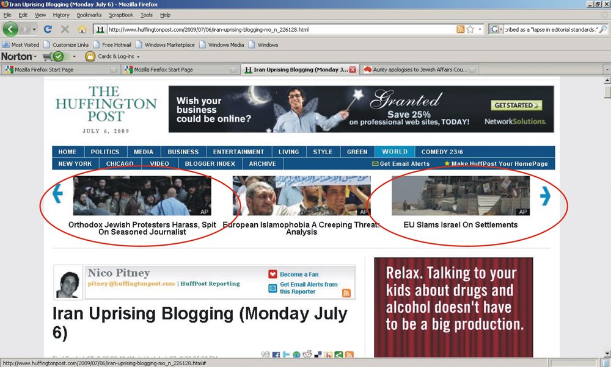
Task: Open the Tools menu
Action: coord(147,15)
